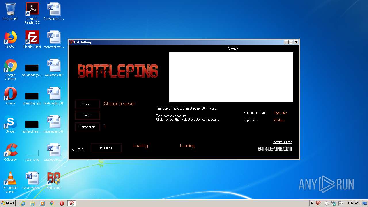
Task: Open the Members Area link
Action: click(282, 142)
